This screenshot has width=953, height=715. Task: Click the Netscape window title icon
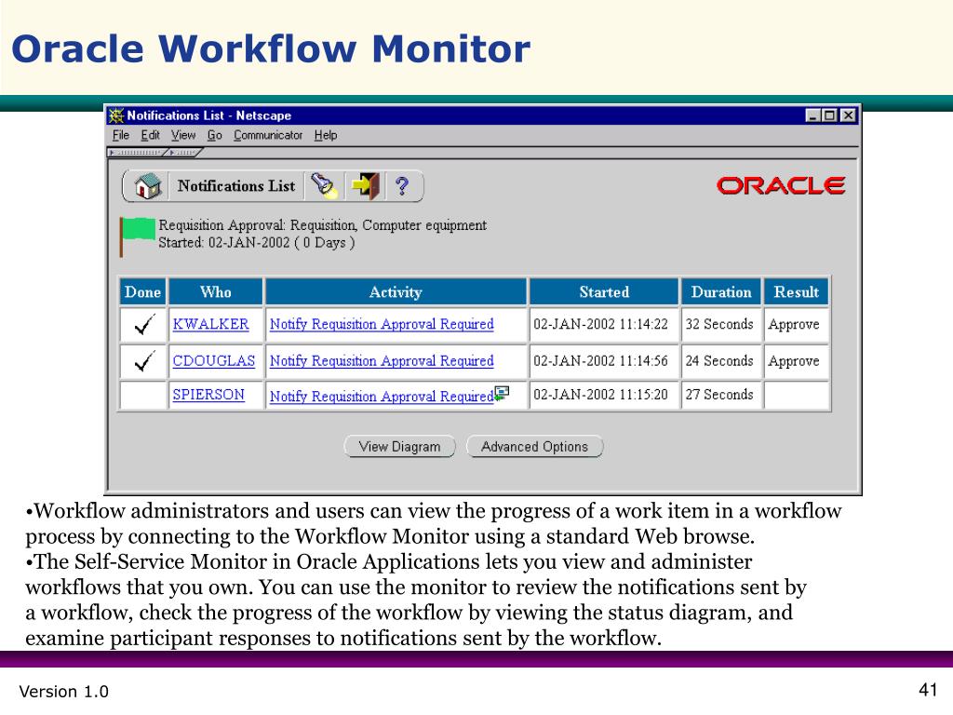(x=115, y=115)
